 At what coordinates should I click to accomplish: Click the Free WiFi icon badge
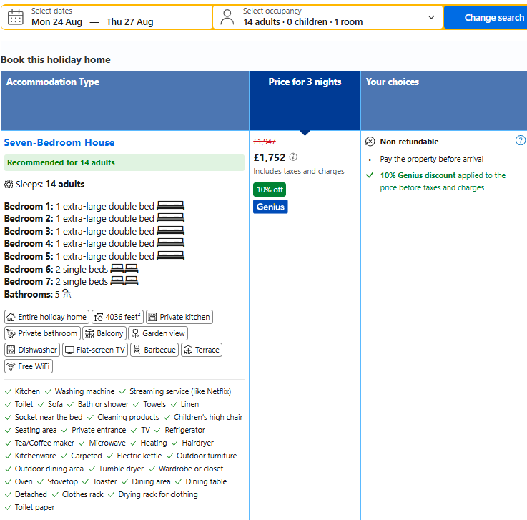click(29, 366)
